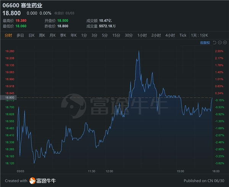Click the 开盘价 18.500 value
Screen dimensions: 229x187
coord(63,21)
